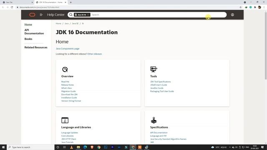Open the user profile icon in header
The width and height of the screenshot is (267, 150).
232,15
